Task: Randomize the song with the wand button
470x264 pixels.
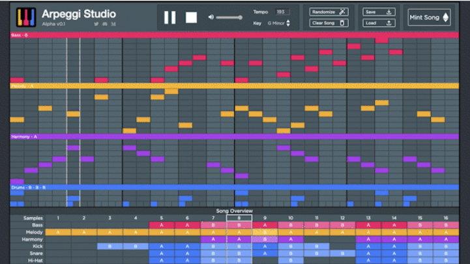Action: coord(329,12)
